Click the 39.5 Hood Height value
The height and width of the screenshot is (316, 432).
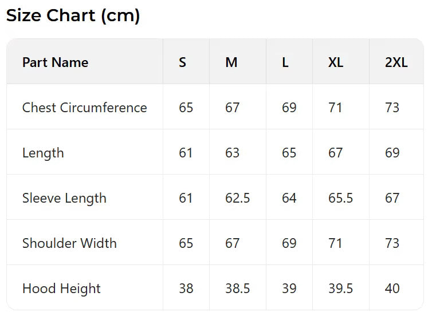[340, 289]
